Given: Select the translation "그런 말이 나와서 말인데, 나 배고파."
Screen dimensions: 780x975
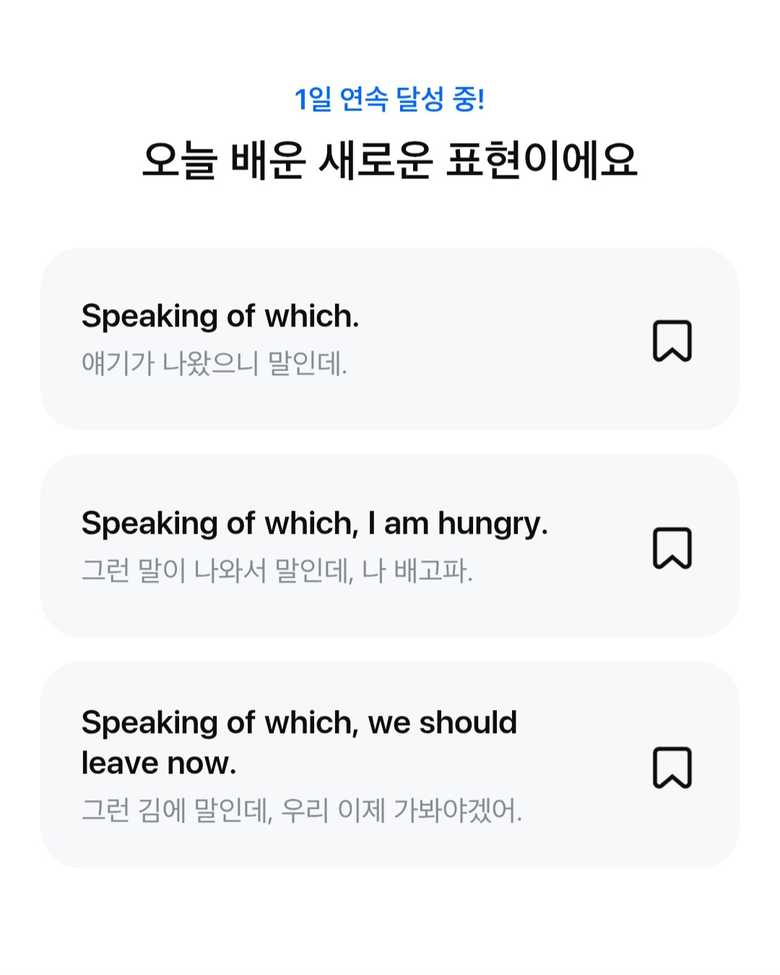Looking at the screenshot, I should (277, 571).
